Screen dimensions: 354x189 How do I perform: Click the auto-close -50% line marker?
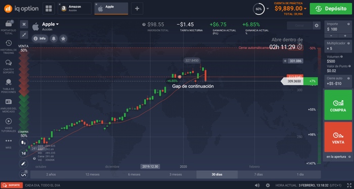(x=313, y=49)
